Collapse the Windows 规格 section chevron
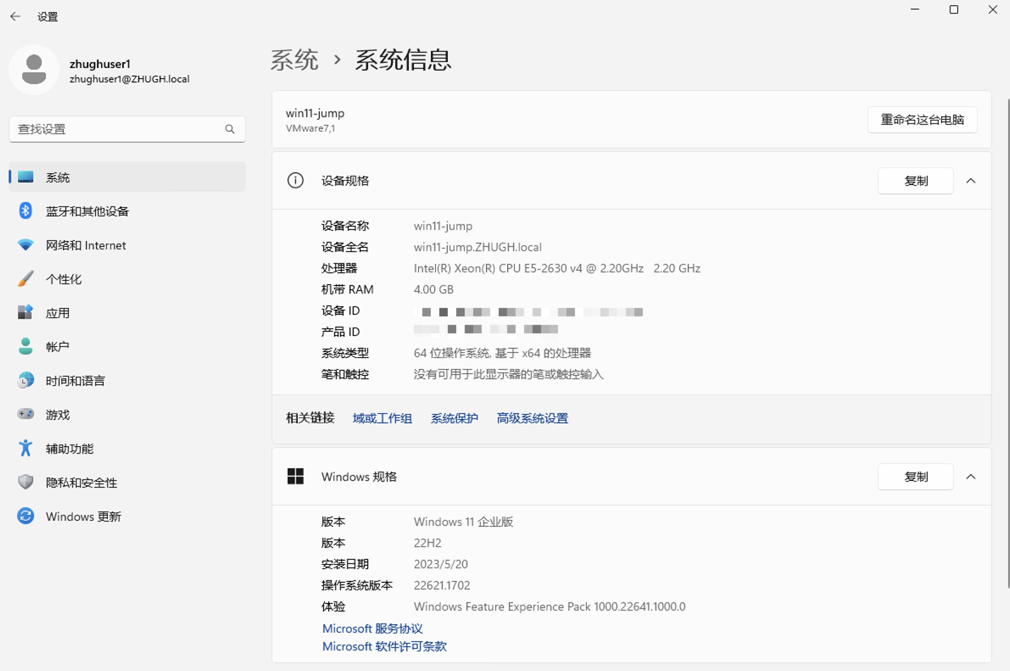This screenshot has height=671, width=1010. point(971,477)
